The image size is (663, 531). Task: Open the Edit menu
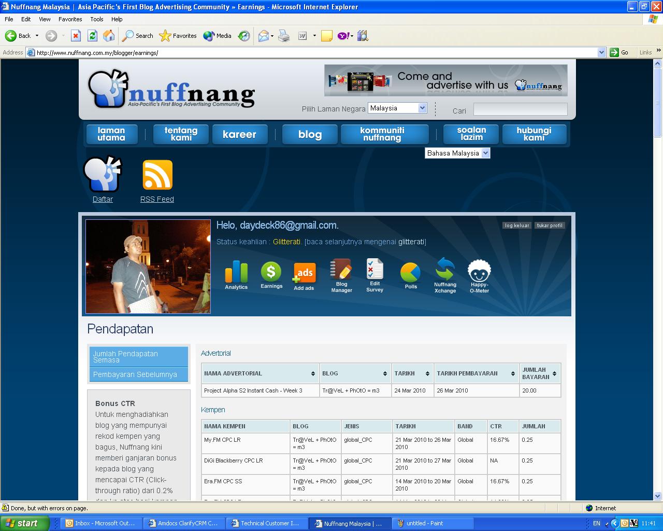point(26,19)
